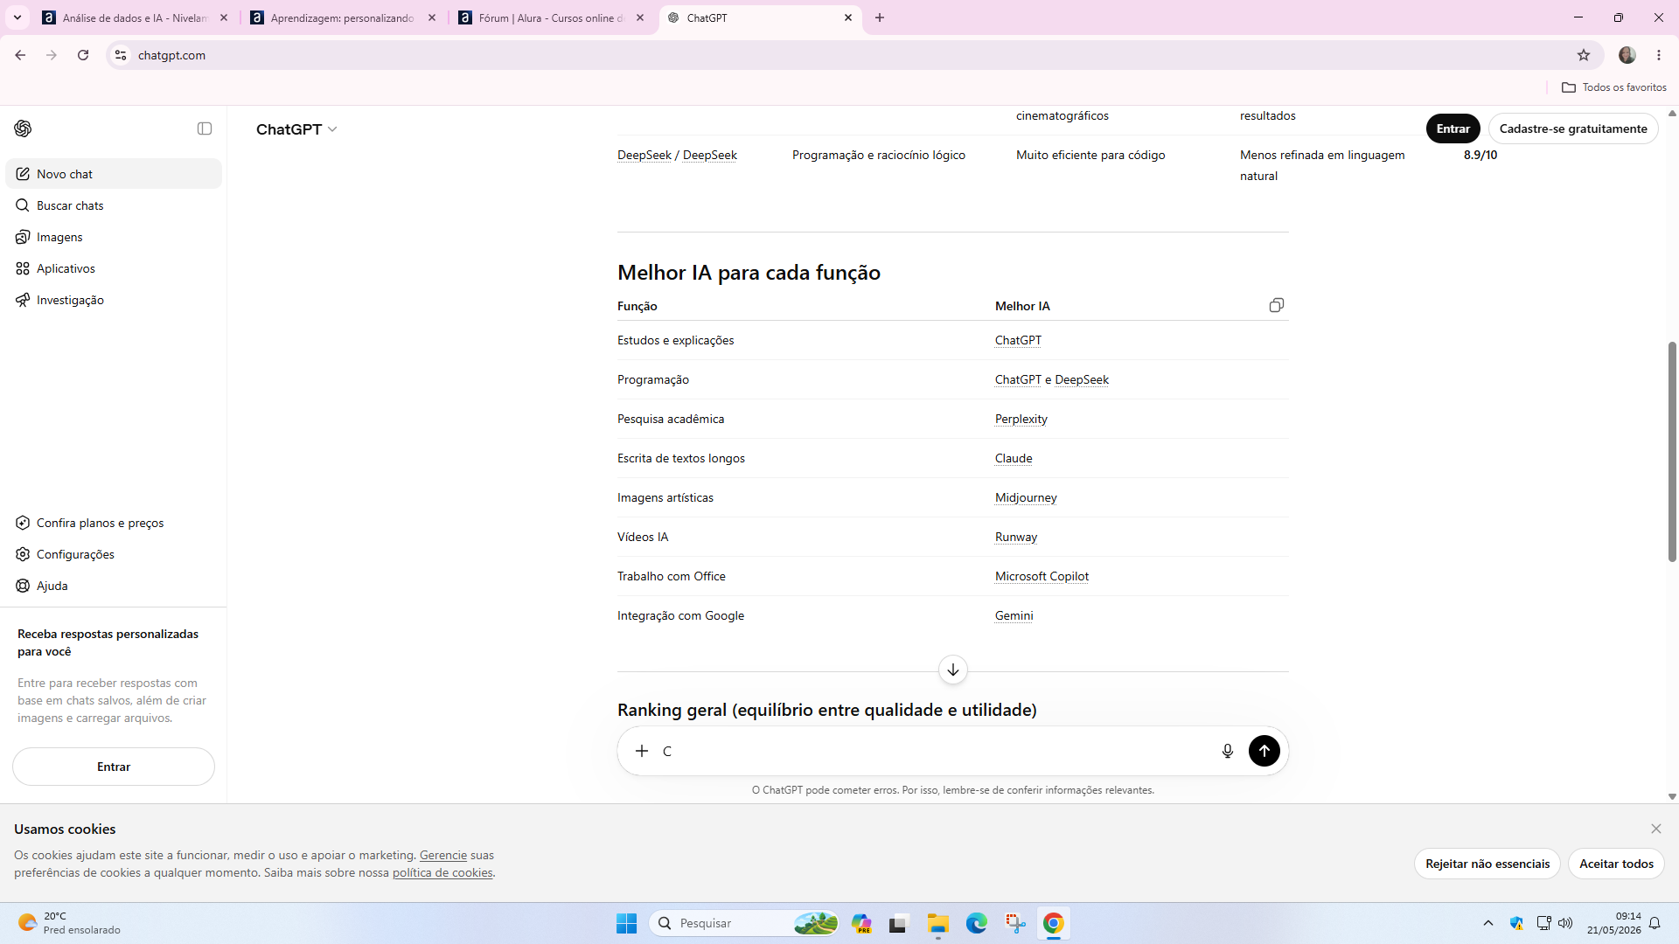Viewport: 1679px width, 944px height.
Task: Open the Chrome profile avatar
Action: (1627, 55)
